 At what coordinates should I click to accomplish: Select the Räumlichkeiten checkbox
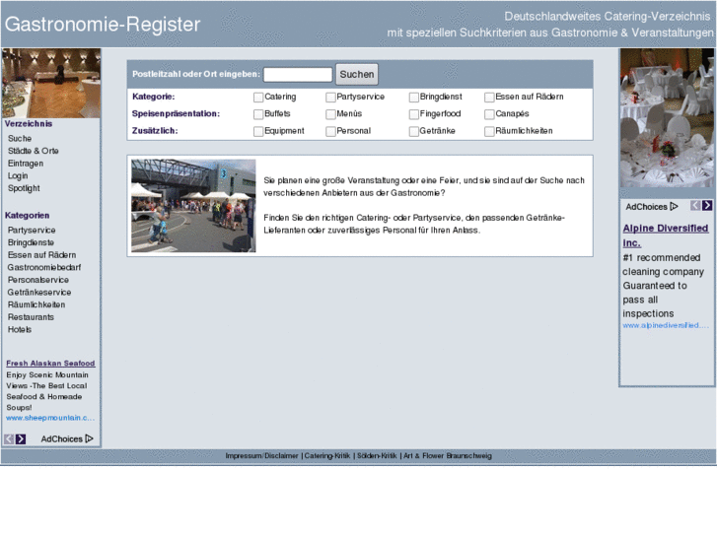[489, 131]
